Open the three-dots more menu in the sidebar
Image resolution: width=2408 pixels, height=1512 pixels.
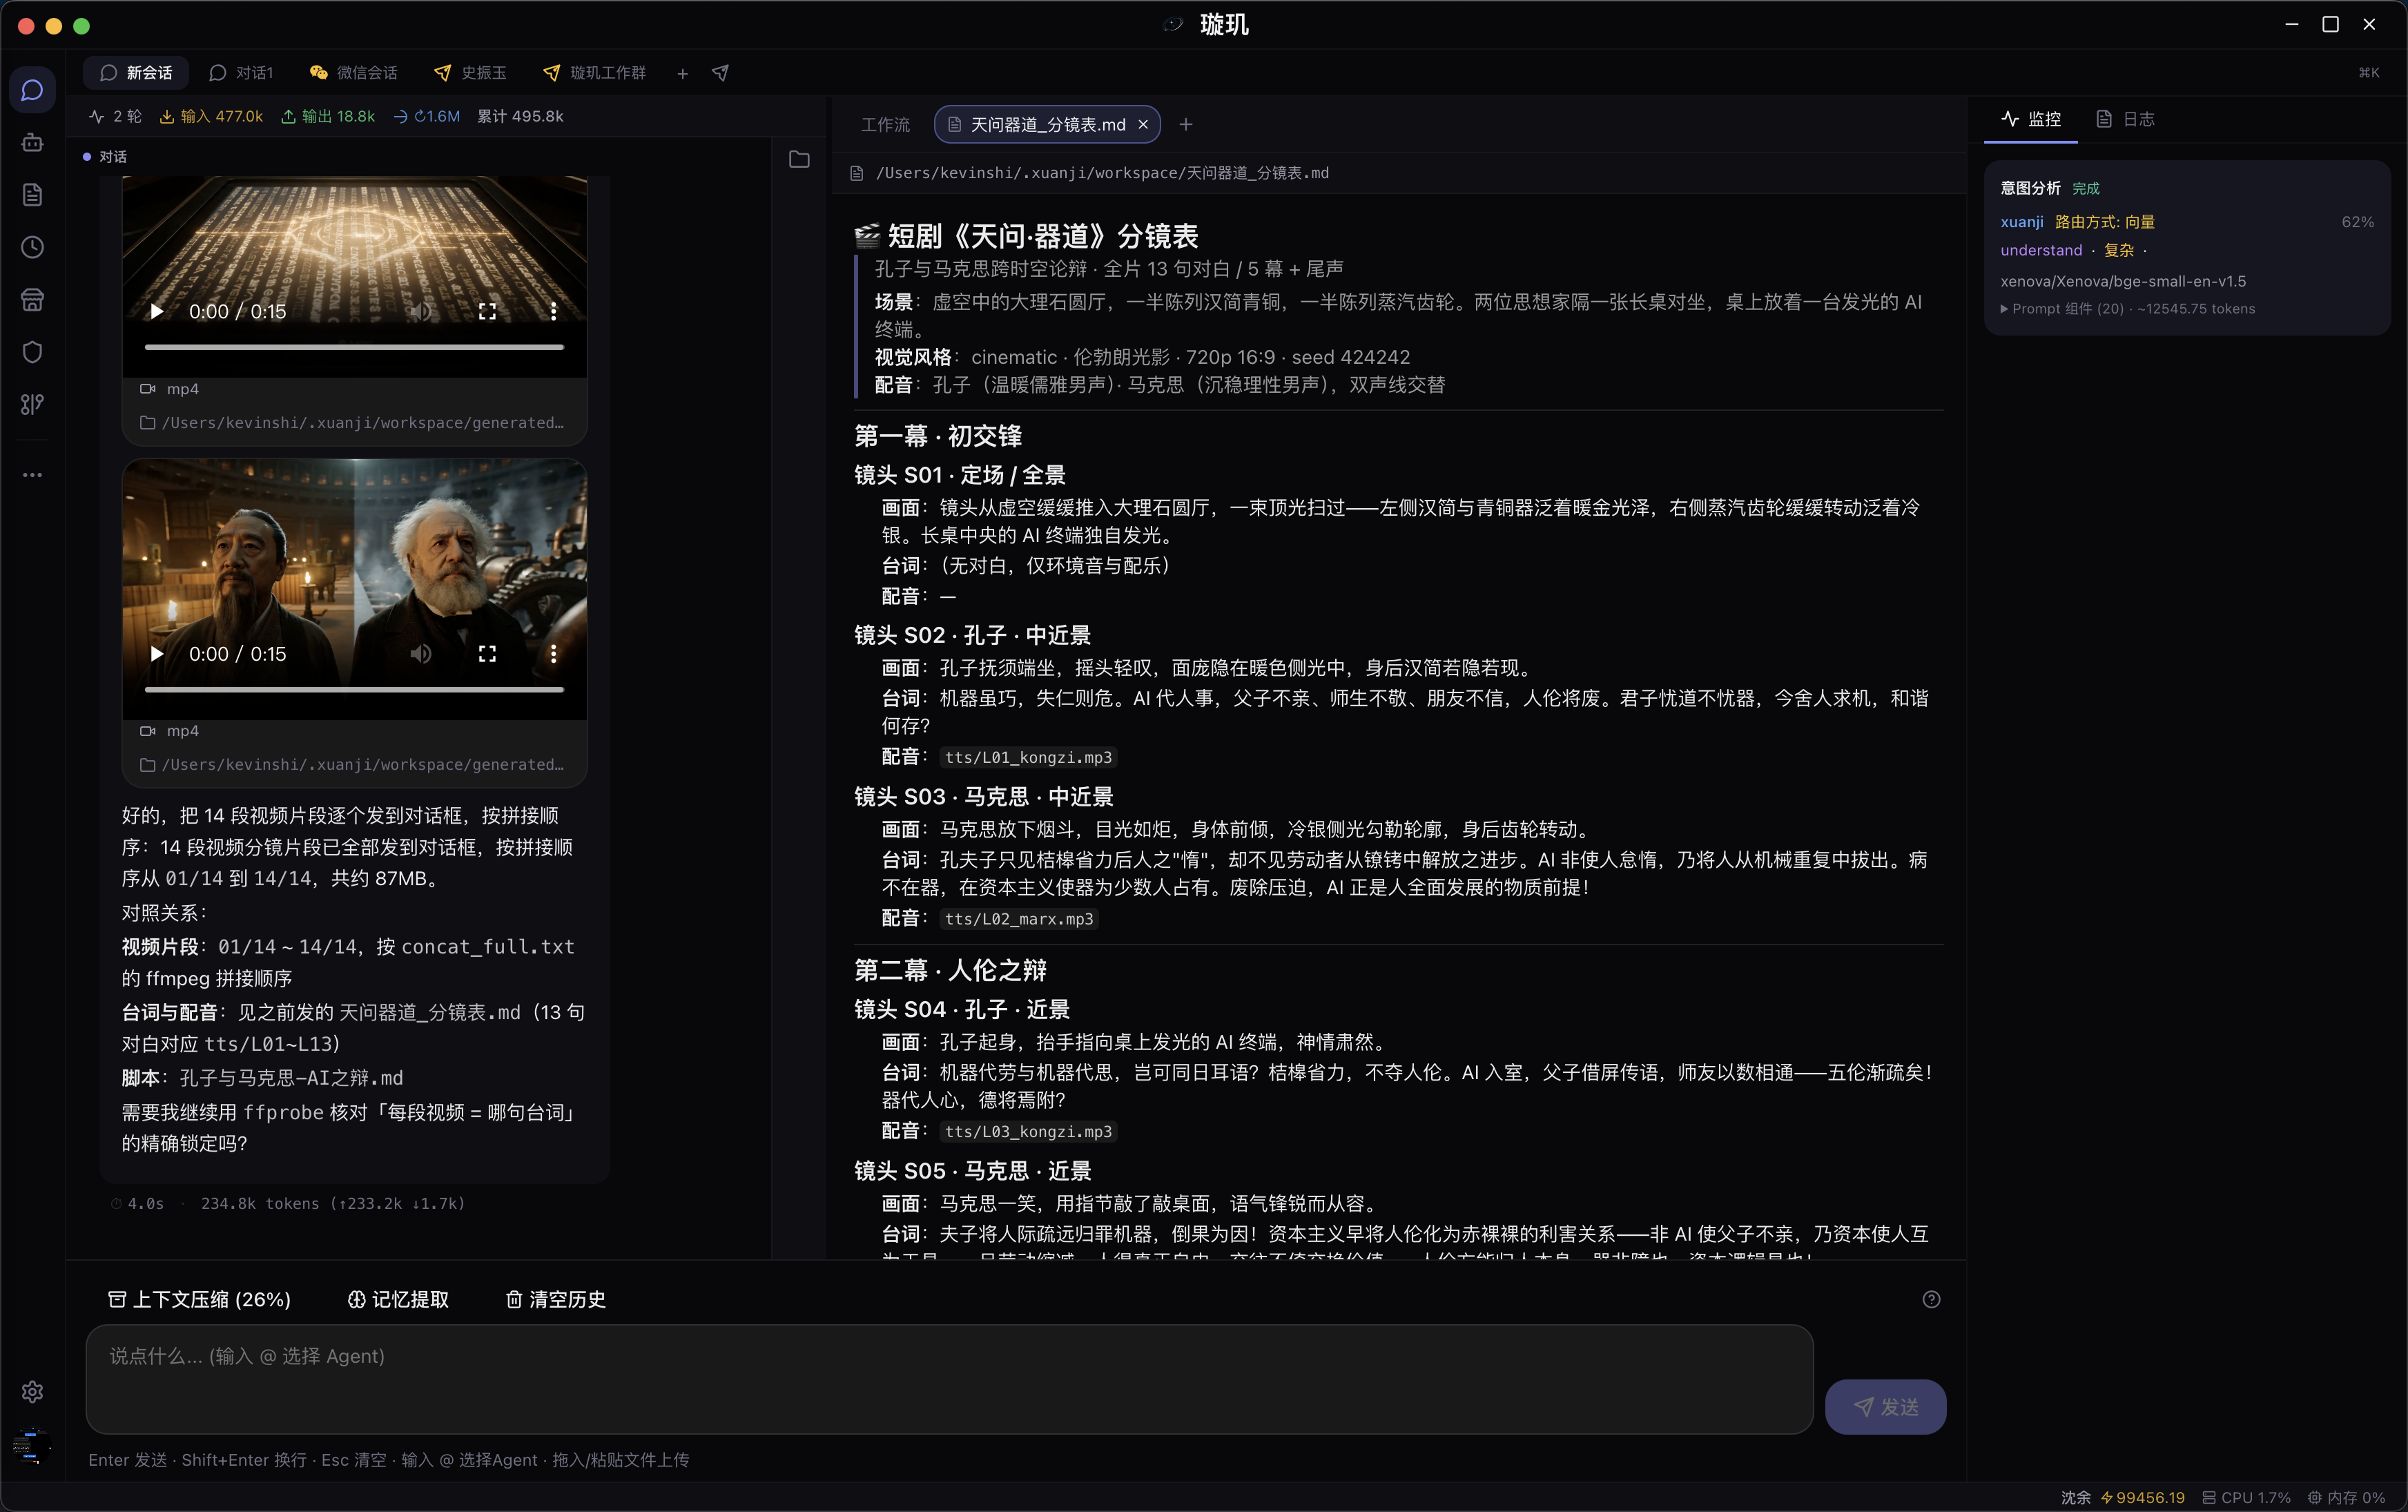(32, 475)
